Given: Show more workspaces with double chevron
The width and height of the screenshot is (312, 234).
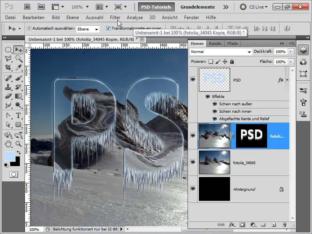Looking at the screenshot, I should point(226,7).
